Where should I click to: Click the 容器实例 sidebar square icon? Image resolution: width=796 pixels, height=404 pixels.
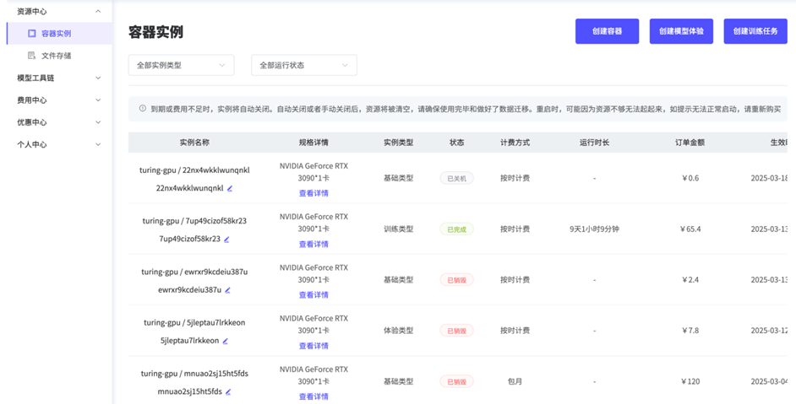32,34
